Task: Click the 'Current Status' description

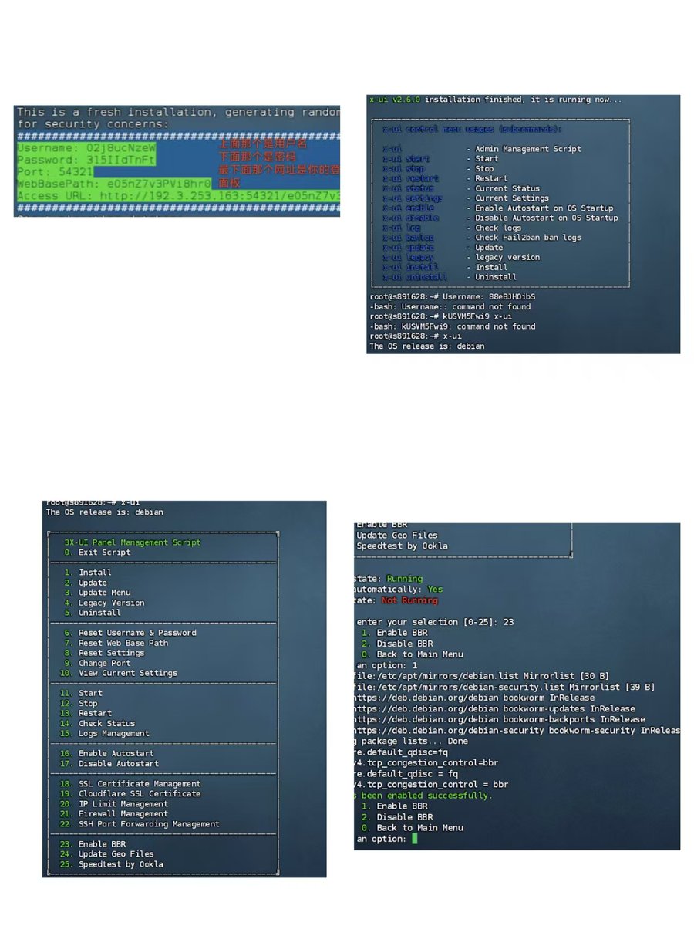Action: tap(507, 188)
